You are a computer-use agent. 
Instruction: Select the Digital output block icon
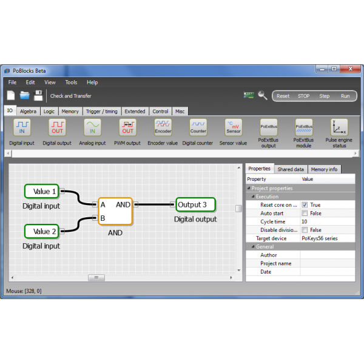pos(57,127)
